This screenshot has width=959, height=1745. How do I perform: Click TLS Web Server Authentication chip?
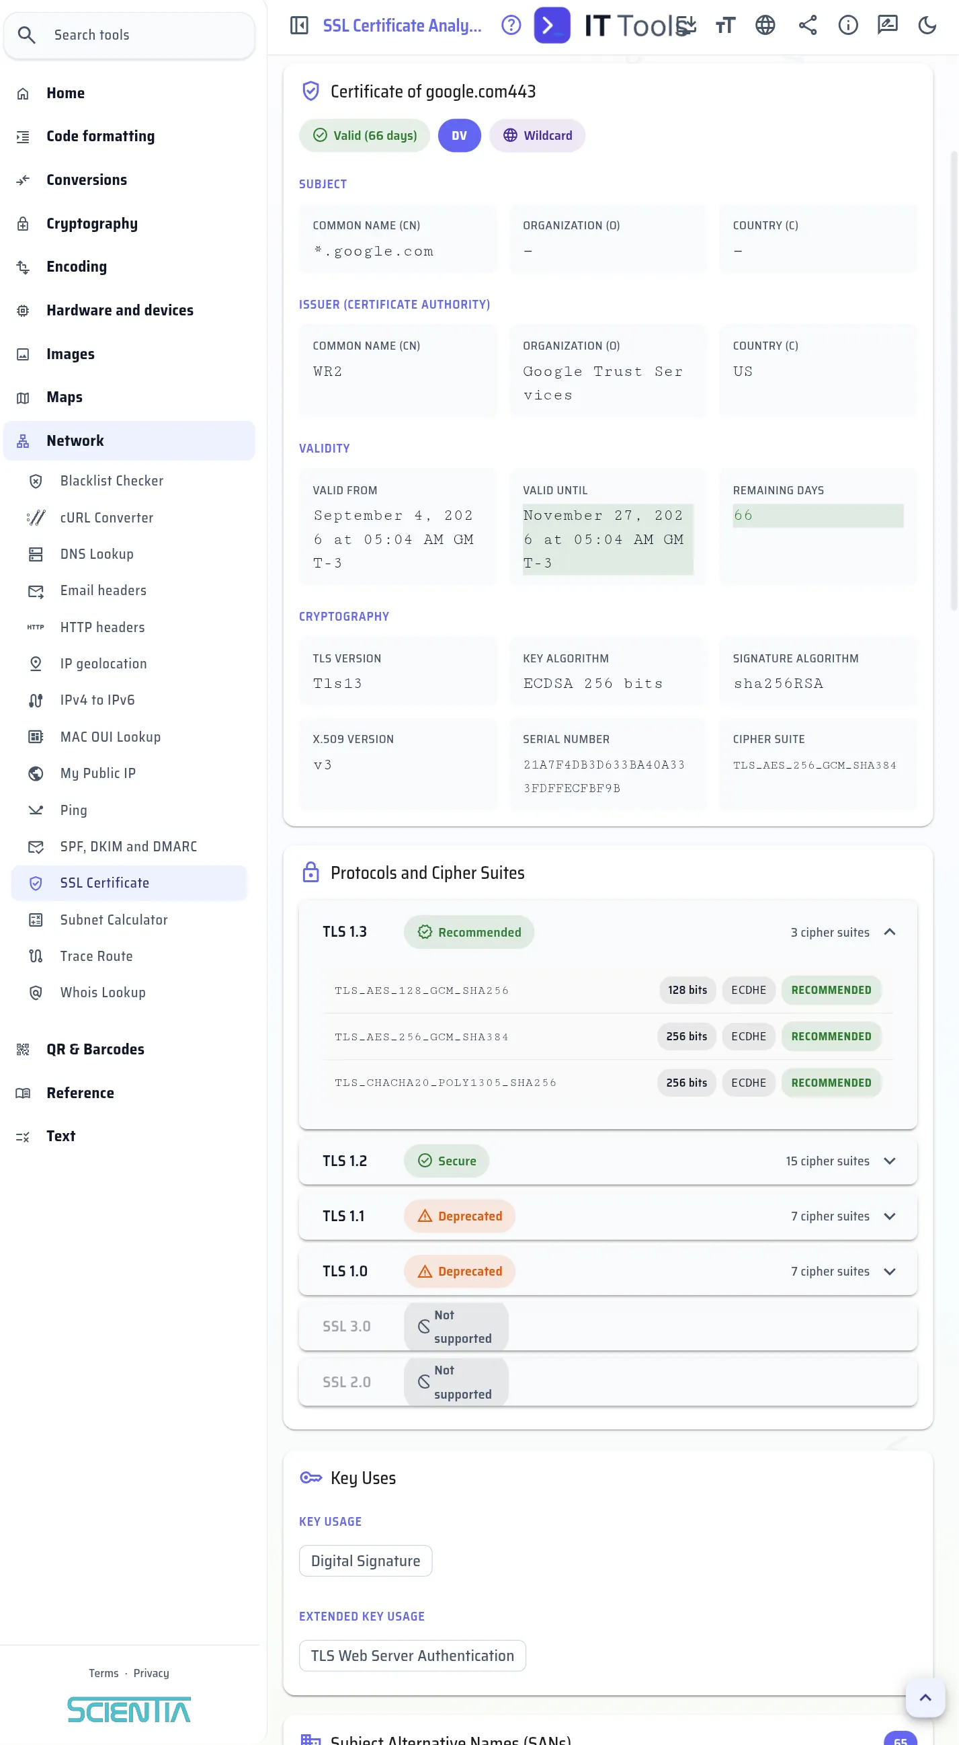tap(412, 1656)
